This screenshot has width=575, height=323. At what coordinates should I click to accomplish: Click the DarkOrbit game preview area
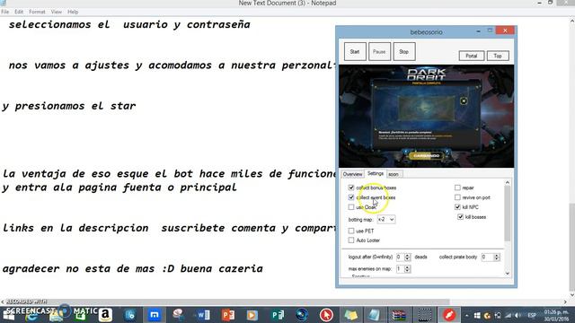tap(426, 117)
